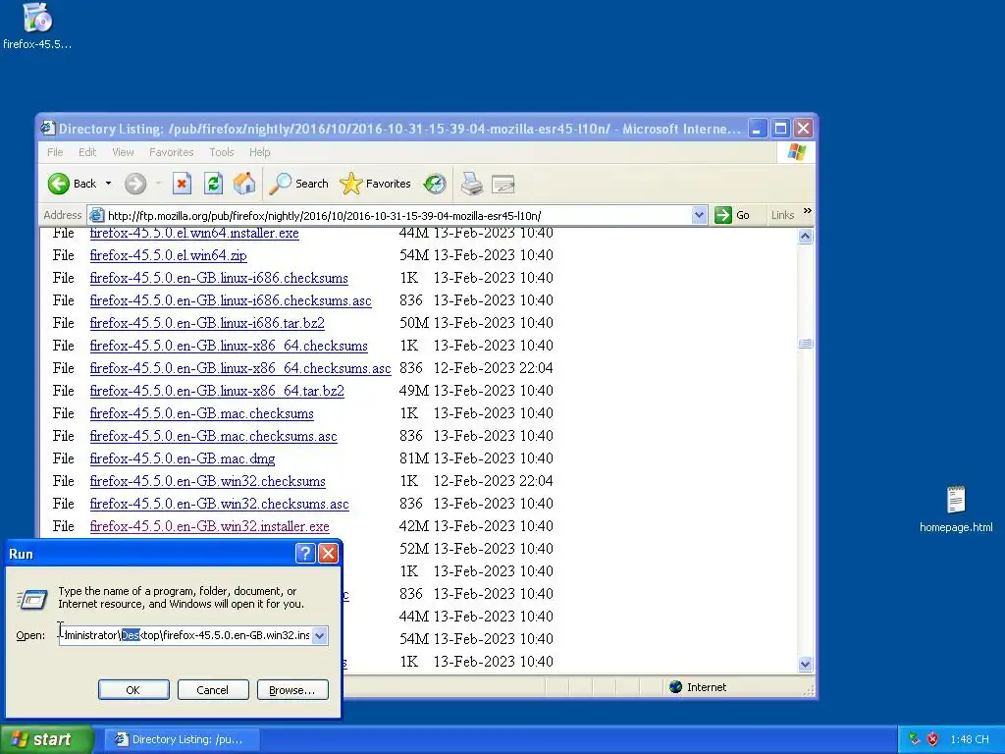Click Cancel in the Run dialog
Viewport: 1005px width, 754px height.
[213, 690]
